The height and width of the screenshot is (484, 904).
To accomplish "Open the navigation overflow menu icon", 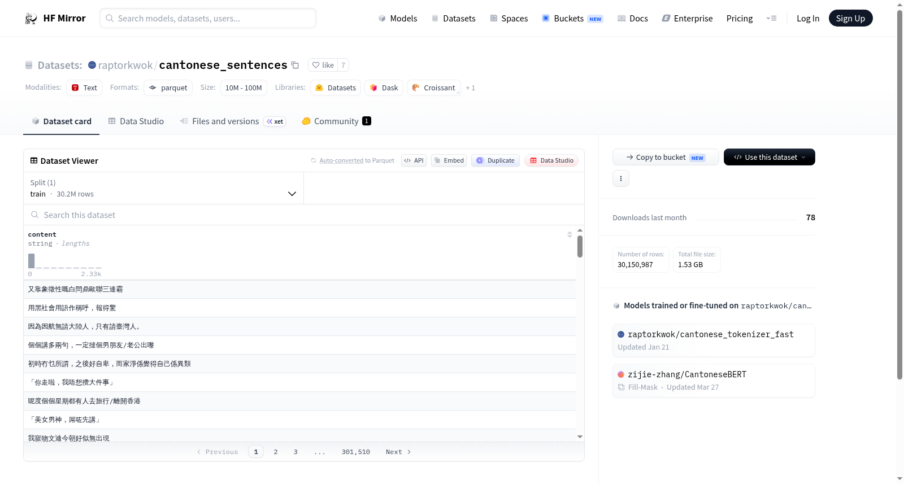I will pos(771,19).
